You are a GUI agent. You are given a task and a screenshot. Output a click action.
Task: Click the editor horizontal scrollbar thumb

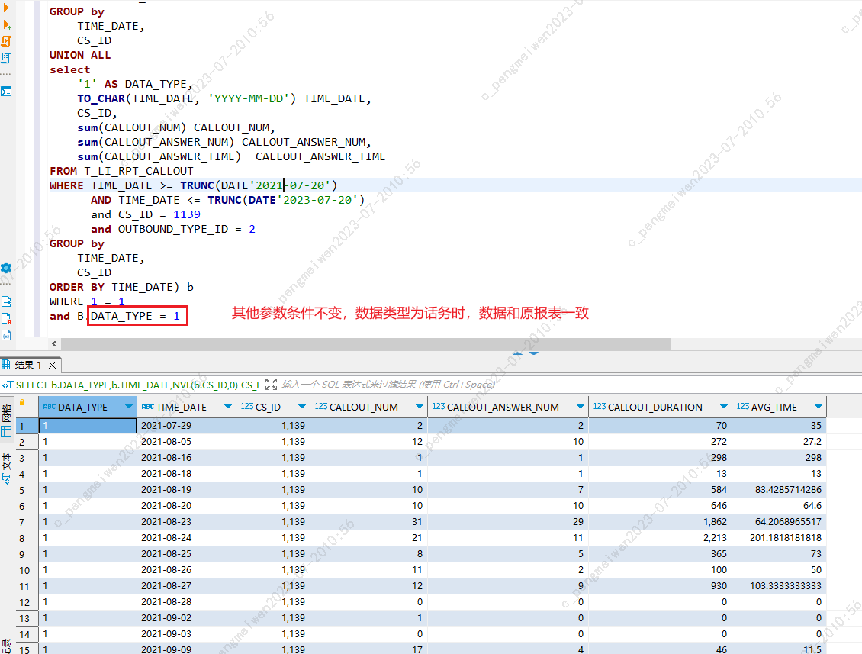click(x=365, y=343)
